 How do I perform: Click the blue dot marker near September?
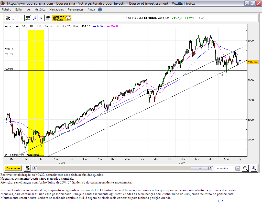tap(240, 60)
